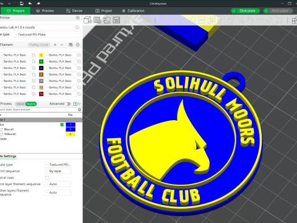Open the Slice plate options arrow
The image size is (297, 223).
click(x=234, y=11)
